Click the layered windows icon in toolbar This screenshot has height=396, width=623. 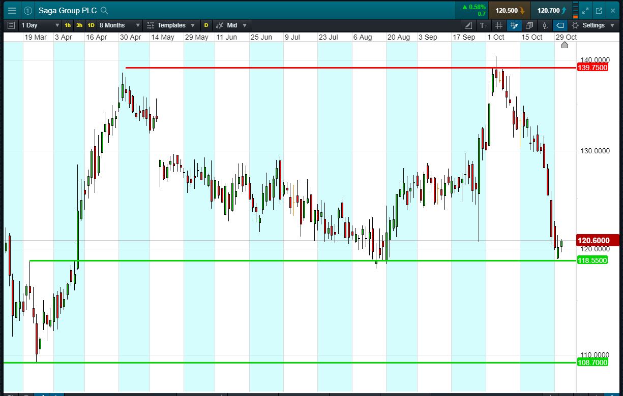529,25
